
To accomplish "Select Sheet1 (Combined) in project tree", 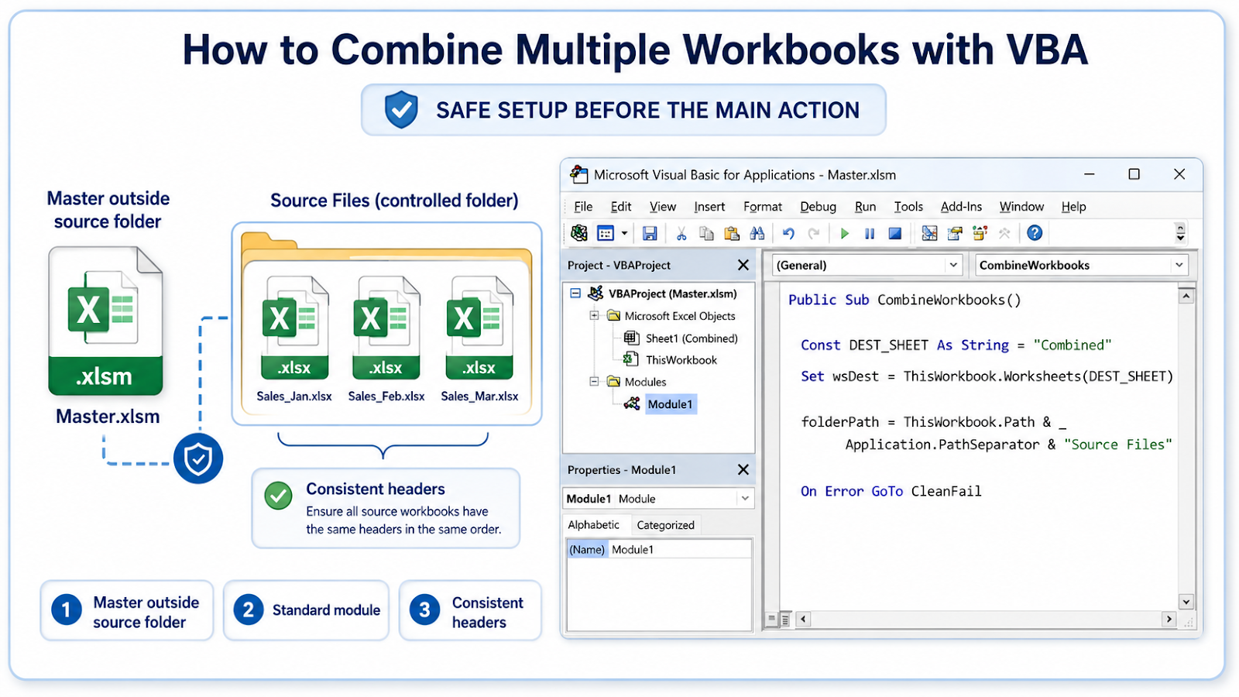I will pos(692,338).
